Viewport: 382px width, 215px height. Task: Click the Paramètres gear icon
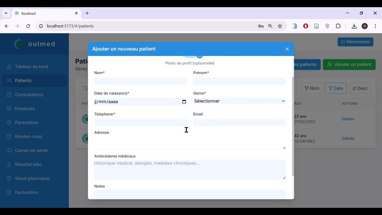pyautogui.click(x=9, y=123)
